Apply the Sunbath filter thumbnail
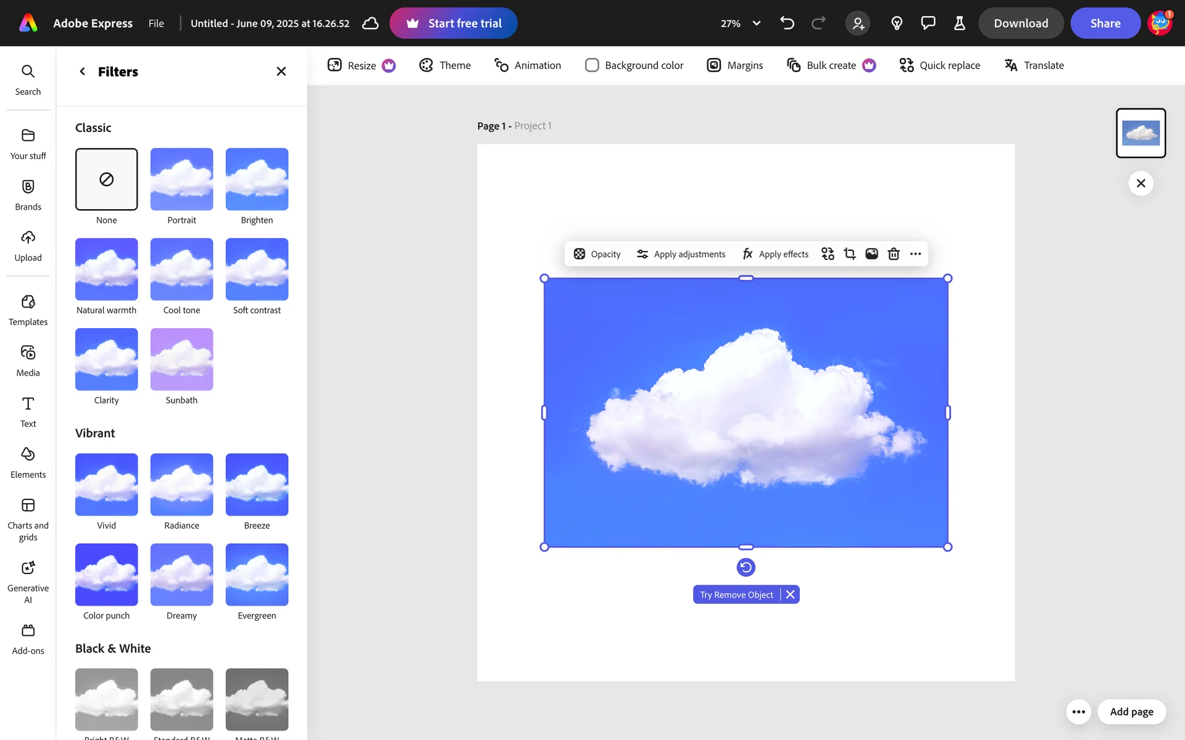 (181, 360)
